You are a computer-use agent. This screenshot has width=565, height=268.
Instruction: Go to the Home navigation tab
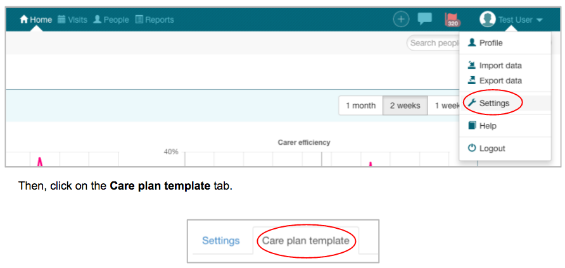click(35, 20)
